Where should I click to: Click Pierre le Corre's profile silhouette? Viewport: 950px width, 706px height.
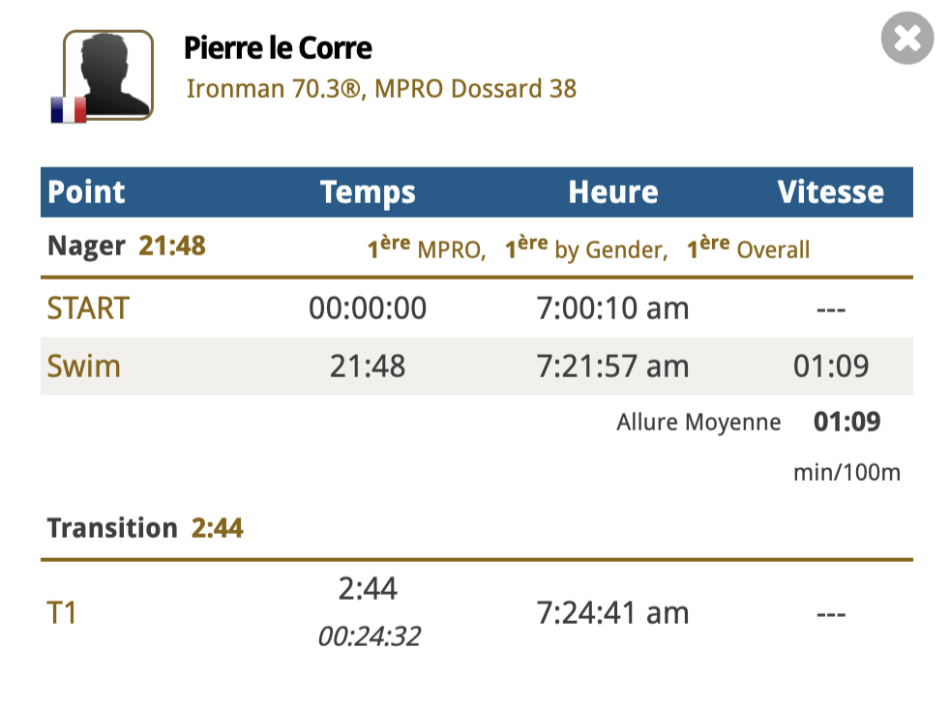coord(107,74)
